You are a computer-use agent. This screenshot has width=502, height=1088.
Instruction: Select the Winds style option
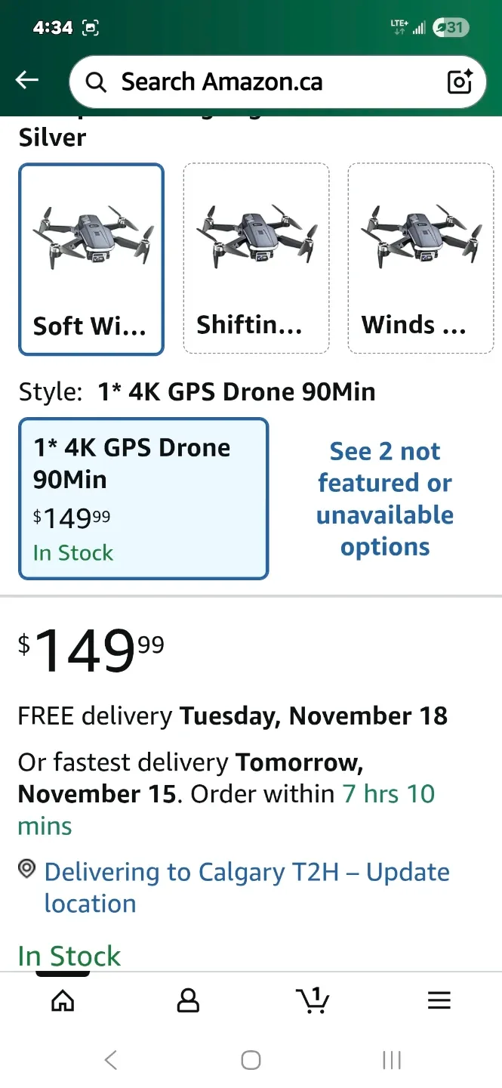(420, 258)
